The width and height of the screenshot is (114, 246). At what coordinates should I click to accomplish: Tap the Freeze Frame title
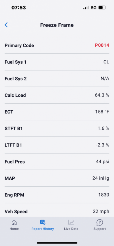57,25
